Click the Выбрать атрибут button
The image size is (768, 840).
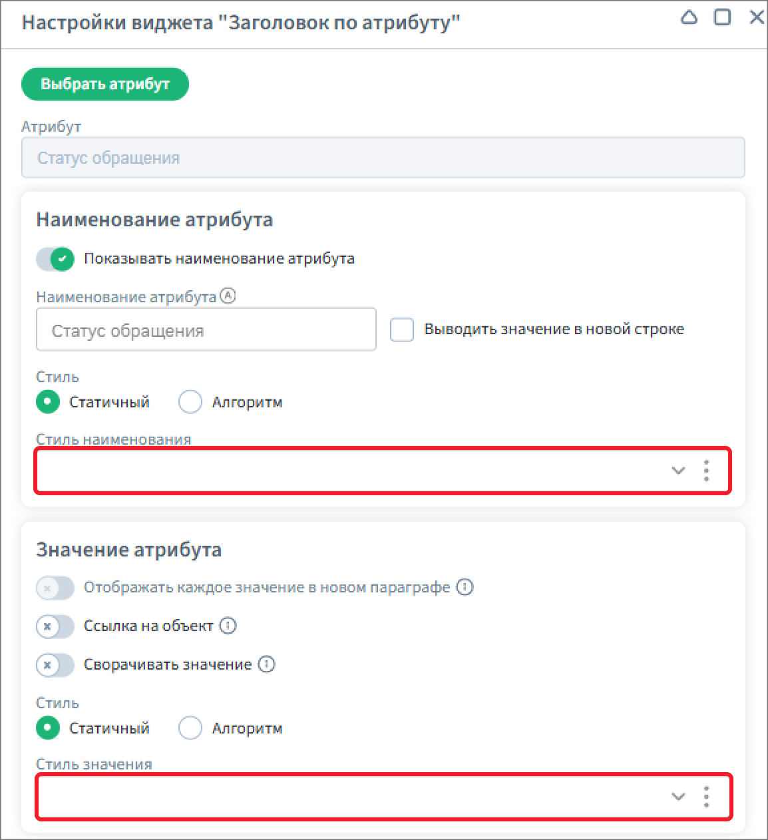click(105, 84)
